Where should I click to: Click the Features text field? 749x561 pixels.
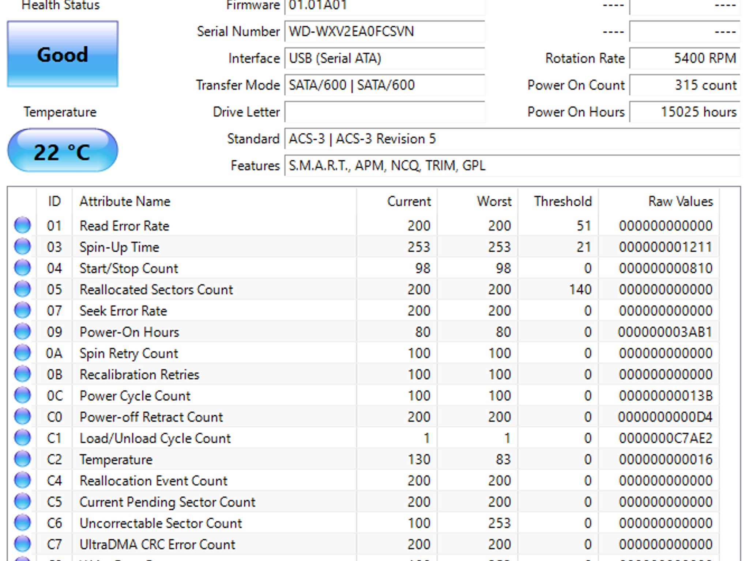(512, 166)
